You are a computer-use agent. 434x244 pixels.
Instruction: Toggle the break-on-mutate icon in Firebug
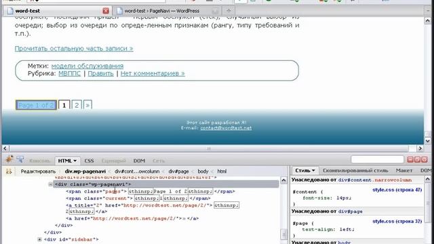pos(9,171)
